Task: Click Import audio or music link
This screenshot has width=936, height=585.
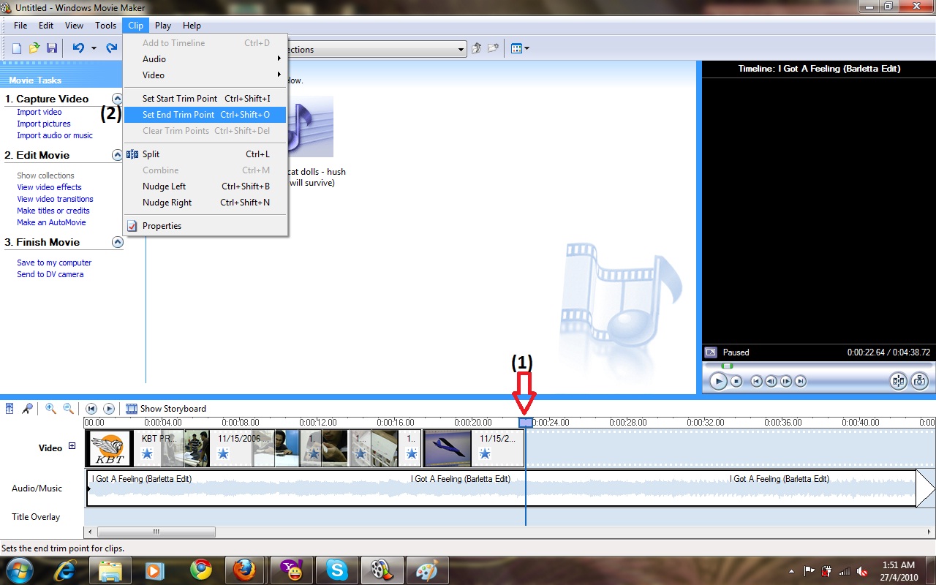Action: [x=55, y=135]
